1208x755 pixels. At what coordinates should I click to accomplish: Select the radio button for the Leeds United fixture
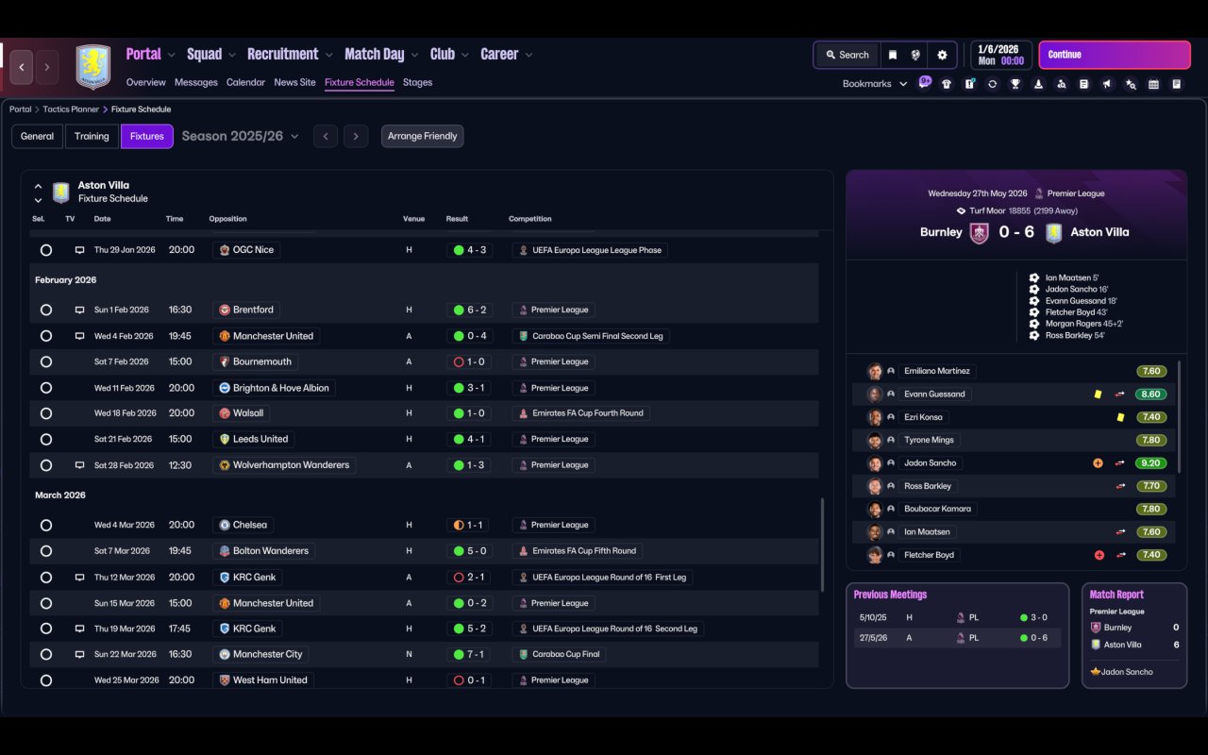coord(46,439)
